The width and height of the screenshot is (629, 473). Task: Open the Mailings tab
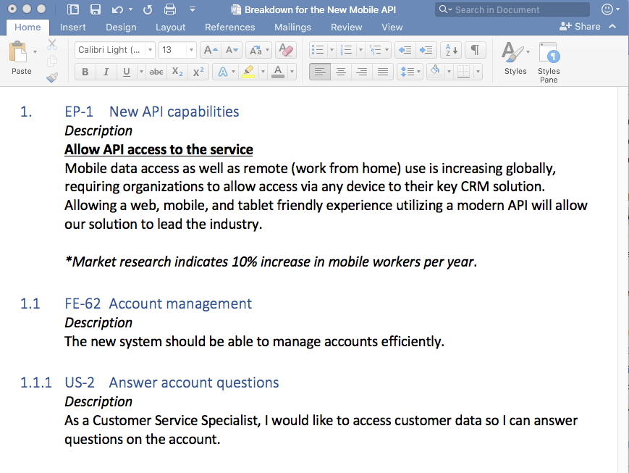[292, 28]
